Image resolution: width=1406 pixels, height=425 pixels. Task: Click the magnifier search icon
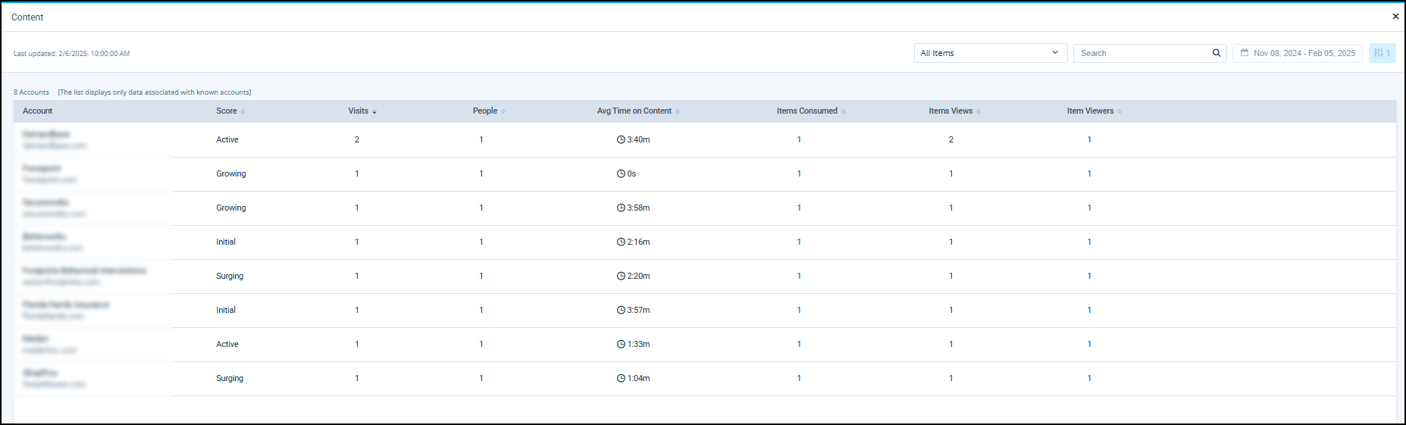pyautogui.click(x=1217, y=53)
